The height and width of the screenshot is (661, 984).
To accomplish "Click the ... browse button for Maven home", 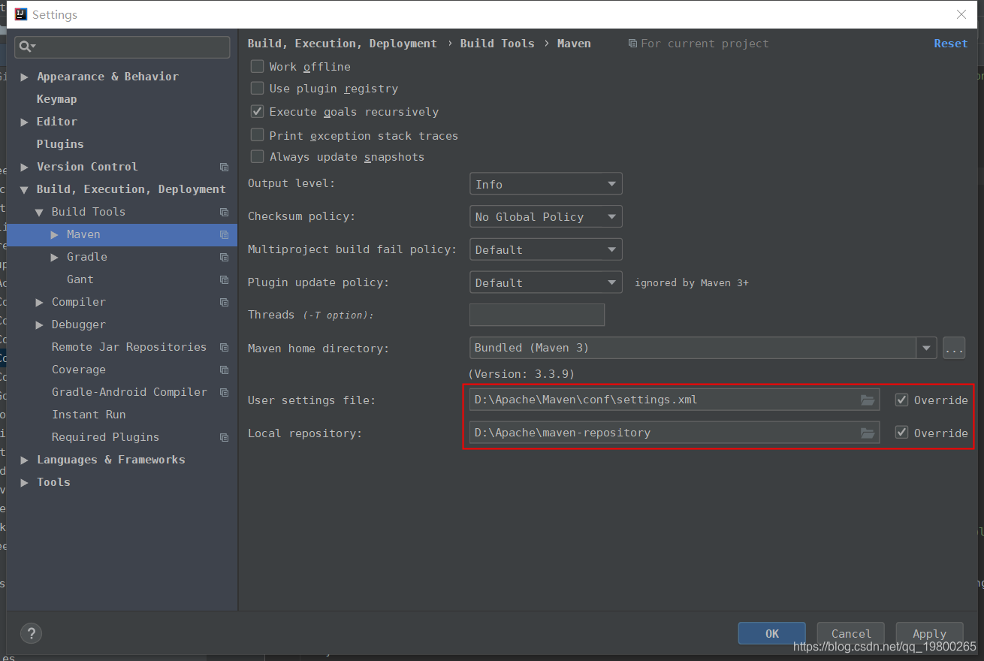I will pyautogui.click(x=954, y=348).
